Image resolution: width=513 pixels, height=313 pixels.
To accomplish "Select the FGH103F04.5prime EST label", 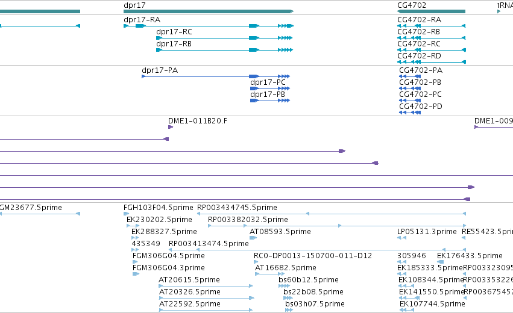I will pos(159,208).
